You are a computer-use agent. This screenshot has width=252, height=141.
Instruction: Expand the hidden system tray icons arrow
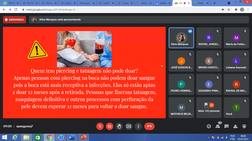coord(208,137)
